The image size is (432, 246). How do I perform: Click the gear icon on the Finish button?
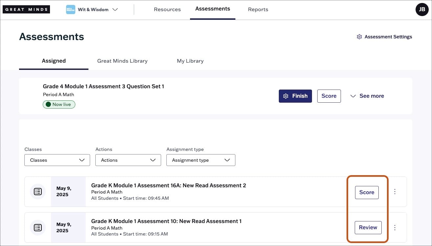click(x=286, y=96)
